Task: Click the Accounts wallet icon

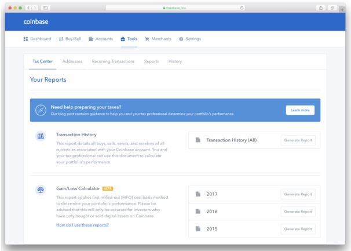Action: click(91, 39)
